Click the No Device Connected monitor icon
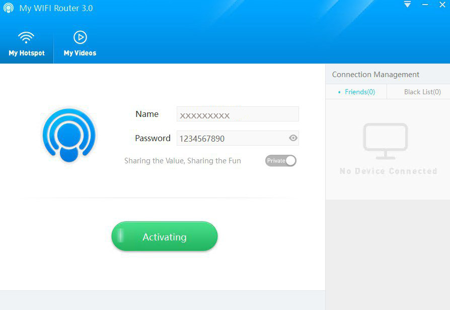 pos(386,141)
